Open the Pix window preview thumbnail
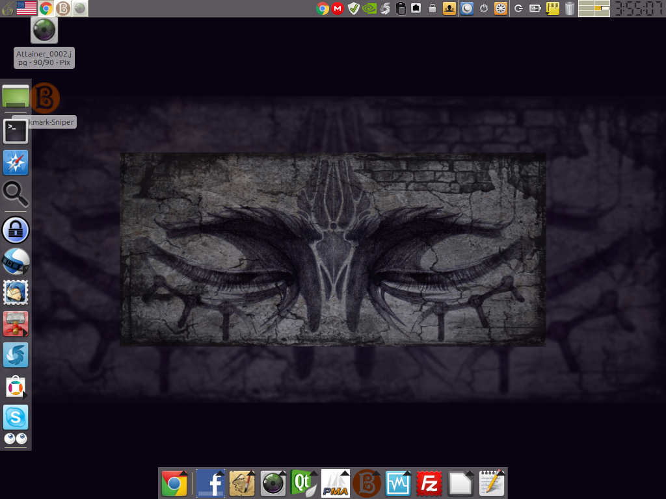The width and height of the screenshot is (666, 499). (x=44, y=30)
